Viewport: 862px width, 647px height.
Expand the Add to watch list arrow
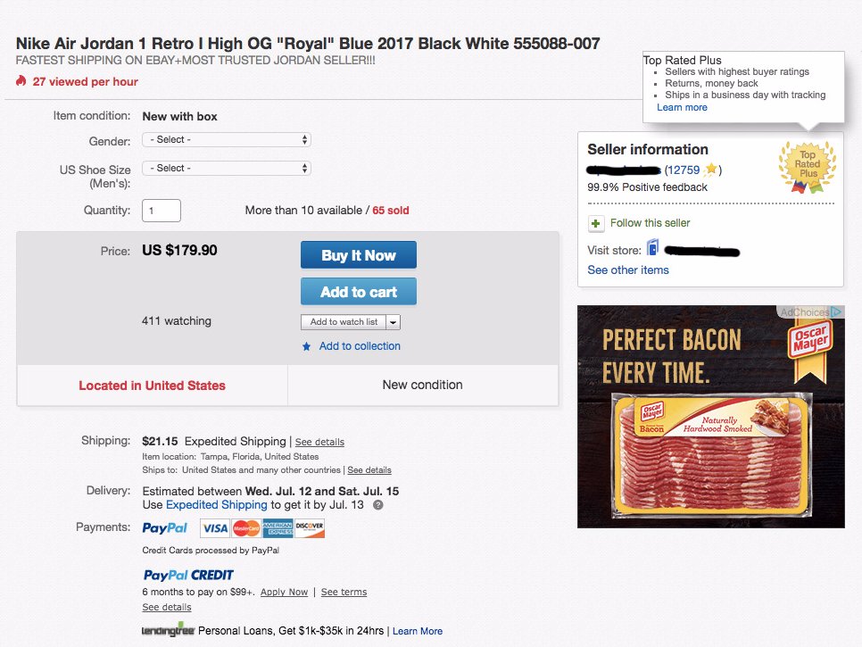point(394,322)
